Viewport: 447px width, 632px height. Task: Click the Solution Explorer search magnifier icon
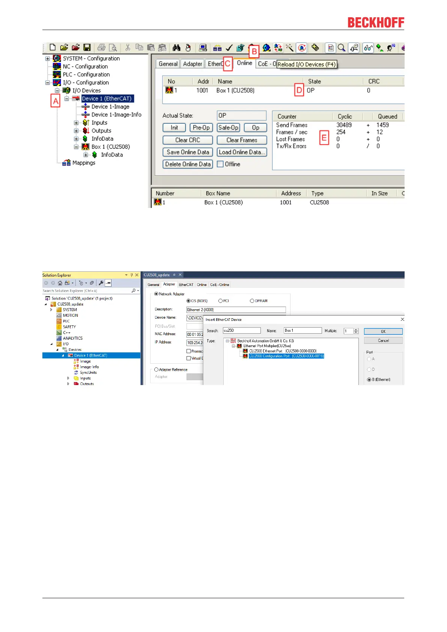[134, 291]
